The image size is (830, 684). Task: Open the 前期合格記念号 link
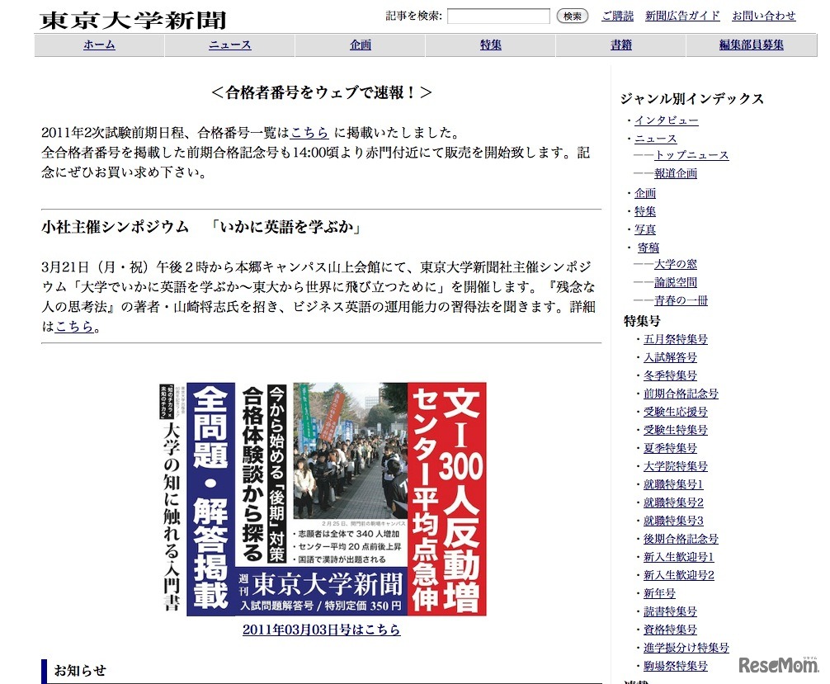pos(681,394)
